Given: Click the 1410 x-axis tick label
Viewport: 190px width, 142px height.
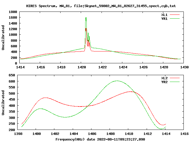Looking at the screenshot, I should [129, 134].
